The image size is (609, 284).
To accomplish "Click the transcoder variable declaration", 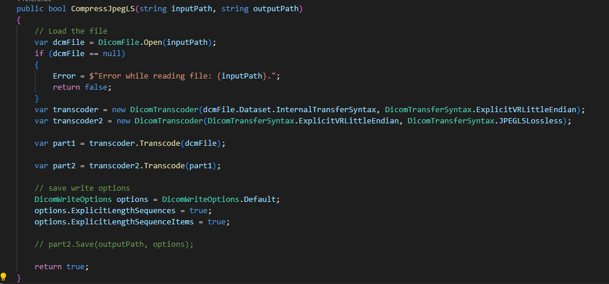I will tap(309, 110).
